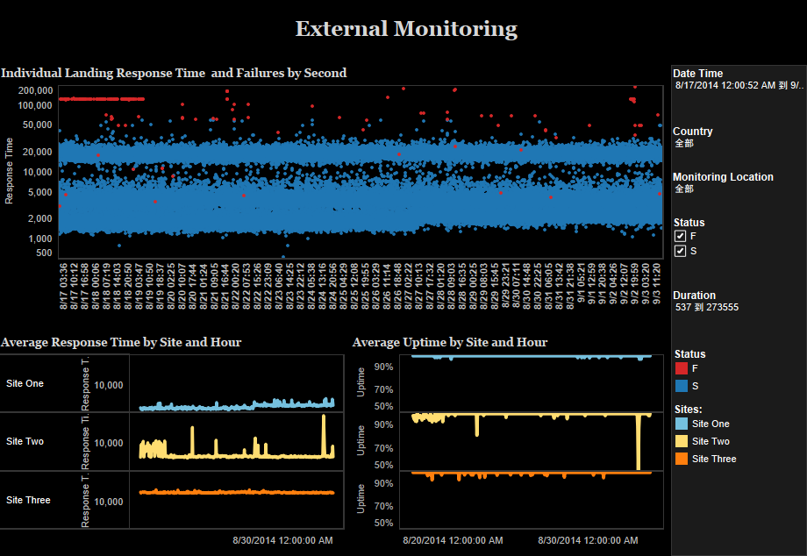The image size is (807, 556).
Task: Open the Monitoring Location filter dropdown
Action: click(684, 189)
